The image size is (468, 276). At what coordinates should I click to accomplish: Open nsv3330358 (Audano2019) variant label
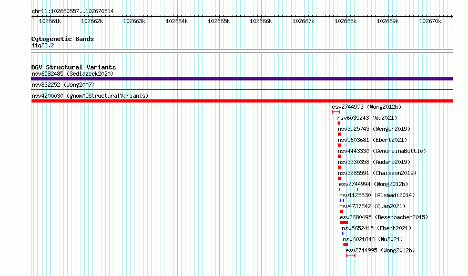pos(374,162)
